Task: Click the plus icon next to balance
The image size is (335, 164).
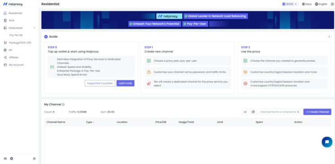Action: click(296, 4)
